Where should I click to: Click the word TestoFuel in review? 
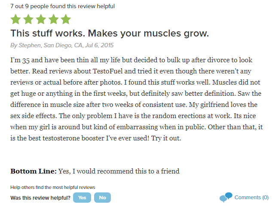(107, 71)
